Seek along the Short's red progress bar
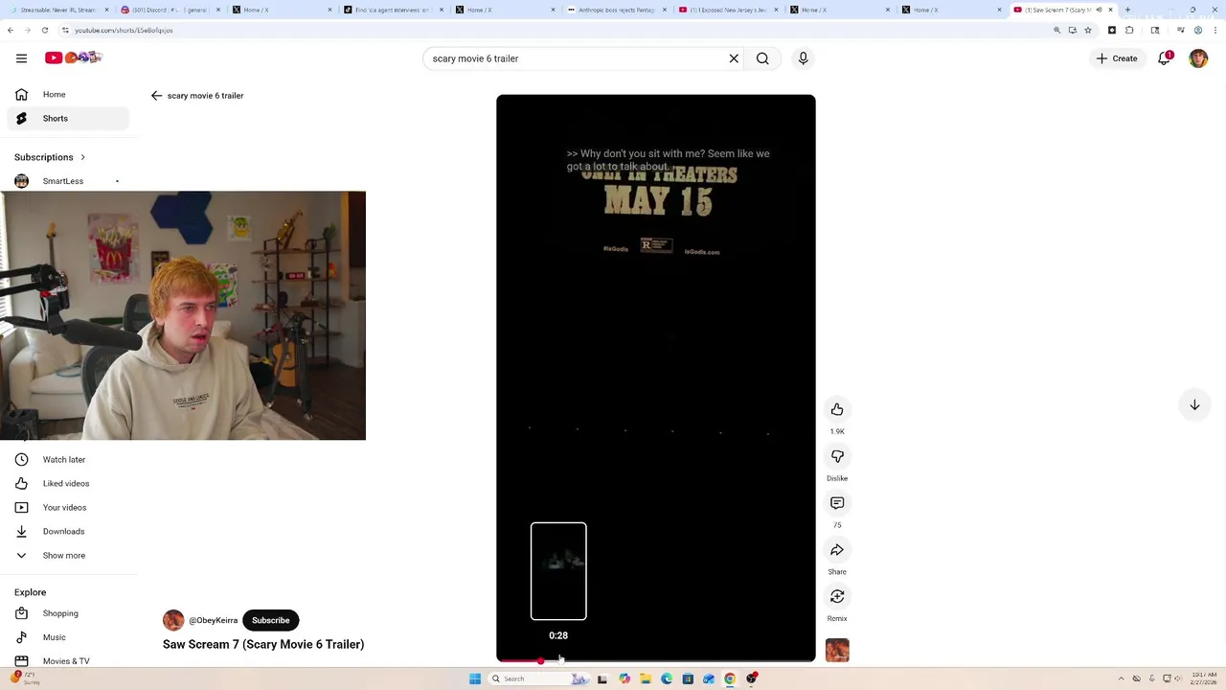 click(656, 660)
